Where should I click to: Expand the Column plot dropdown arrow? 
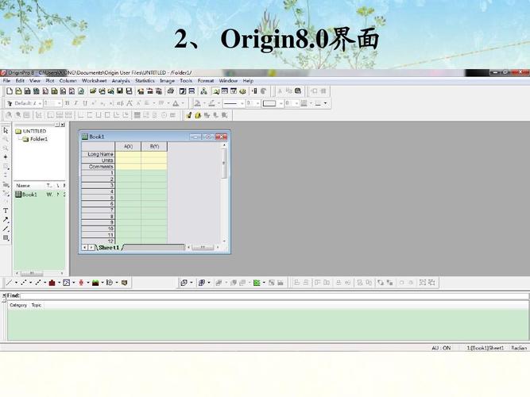click(59, 283)
